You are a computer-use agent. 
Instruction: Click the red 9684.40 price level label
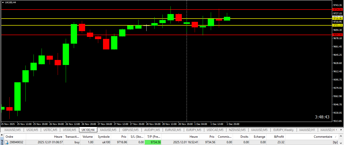point(337,35)
